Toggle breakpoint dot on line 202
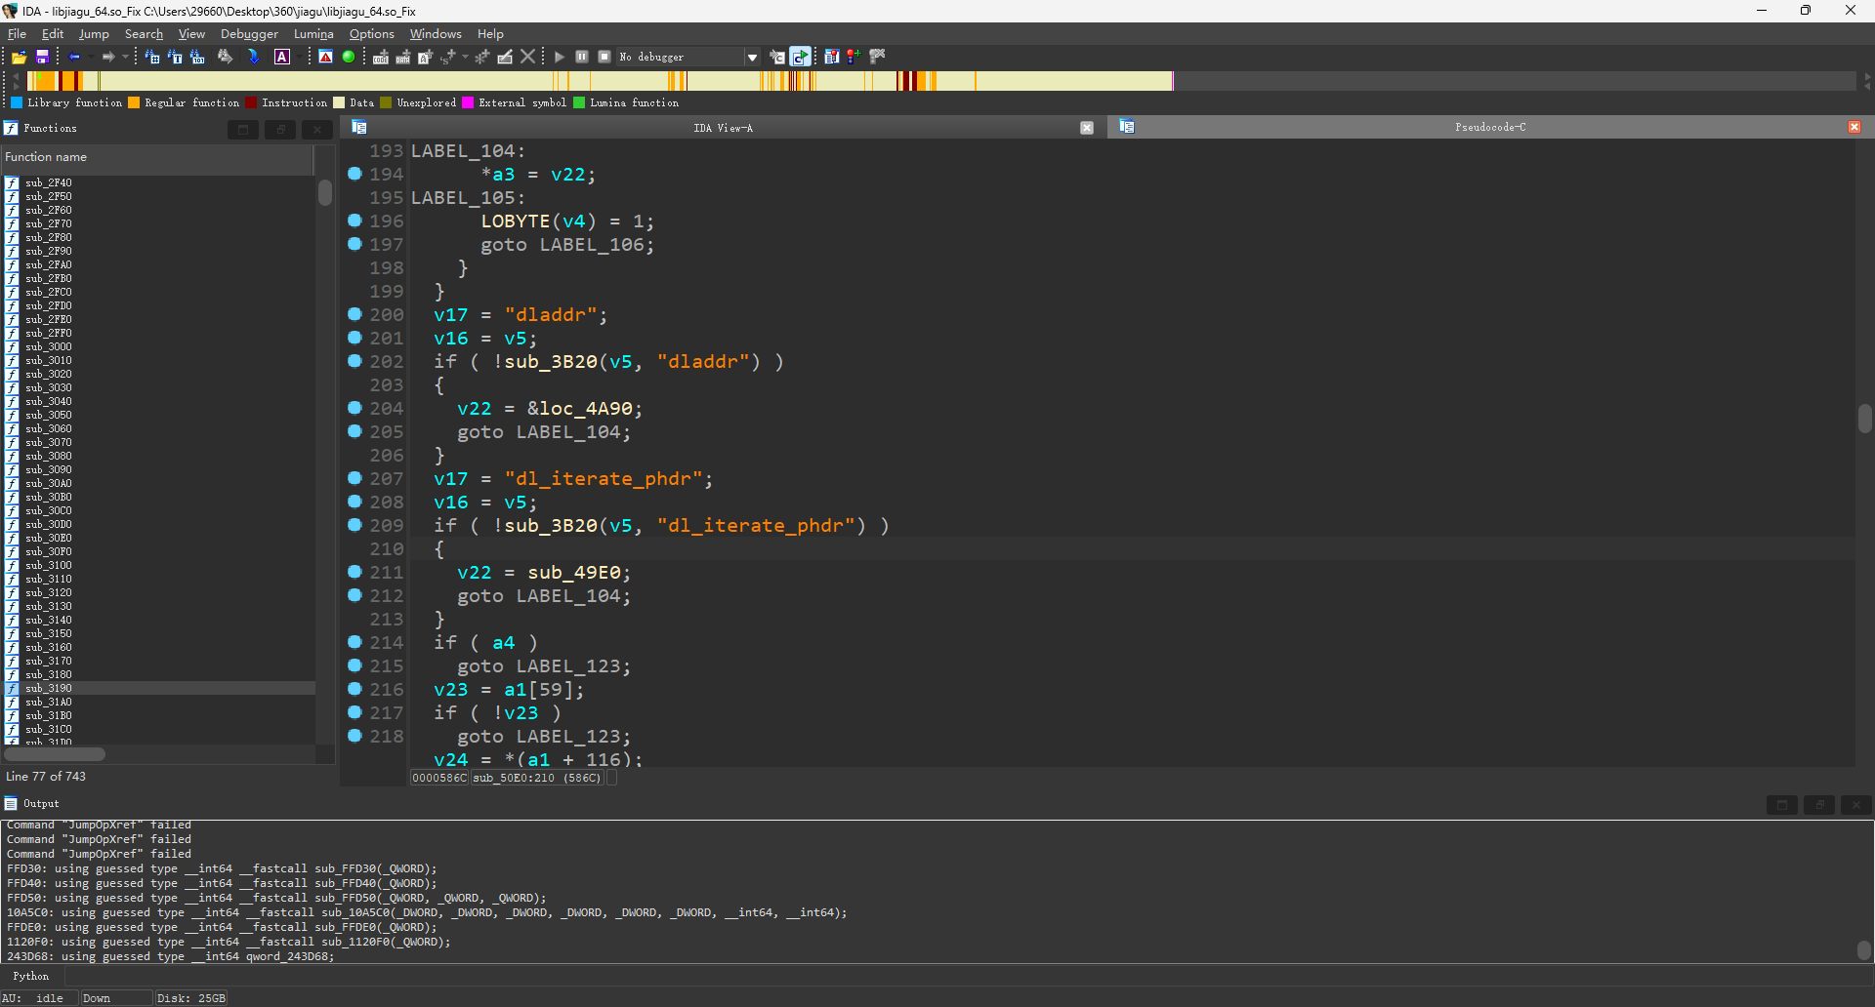This screenshot has width=1875, height=1007. (x=355, y=361)
